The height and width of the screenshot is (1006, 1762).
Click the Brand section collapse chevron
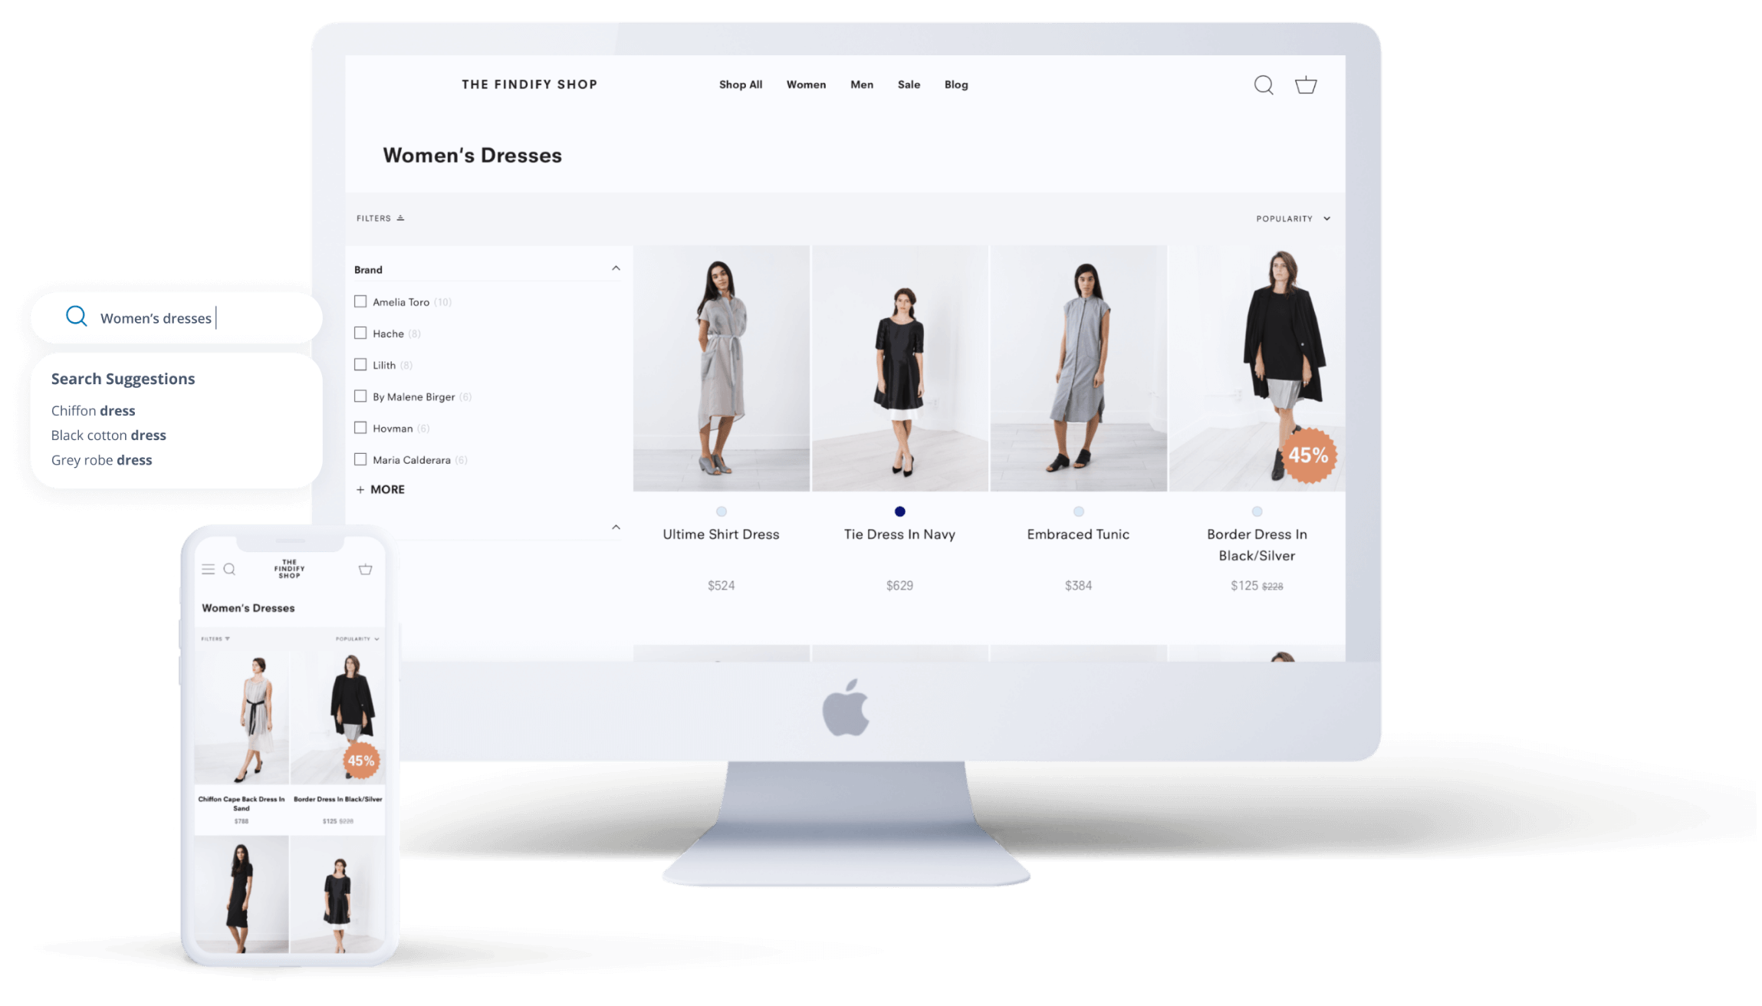point(616,268)
